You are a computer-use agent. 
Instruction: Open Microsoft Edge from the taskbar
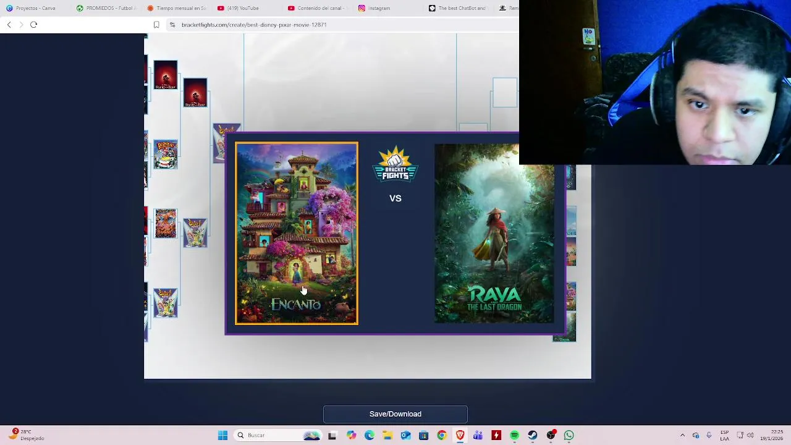370,435
